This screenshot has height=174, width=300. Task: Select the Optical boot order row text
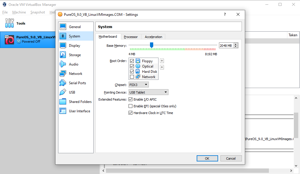(x=148, y=66)
